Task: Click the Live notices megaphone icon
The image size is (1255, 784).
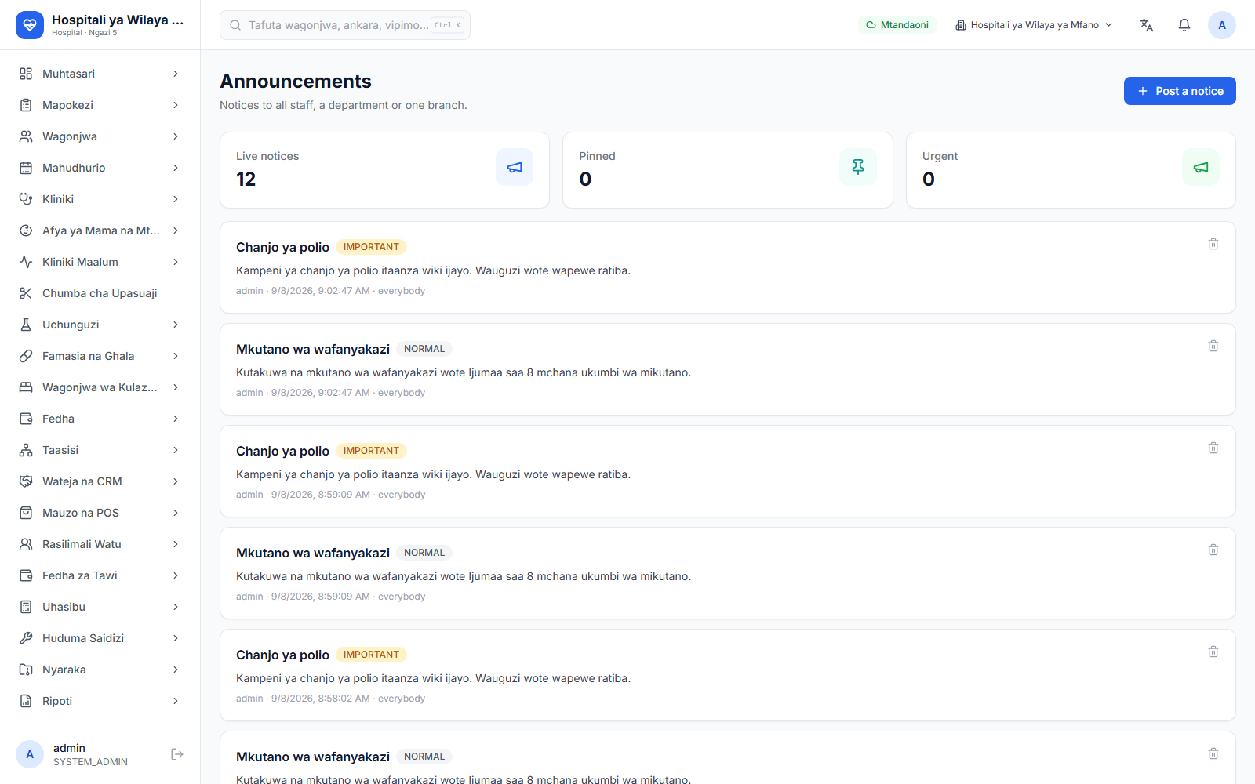Action: pyautogui.click(x=515, y=167)
